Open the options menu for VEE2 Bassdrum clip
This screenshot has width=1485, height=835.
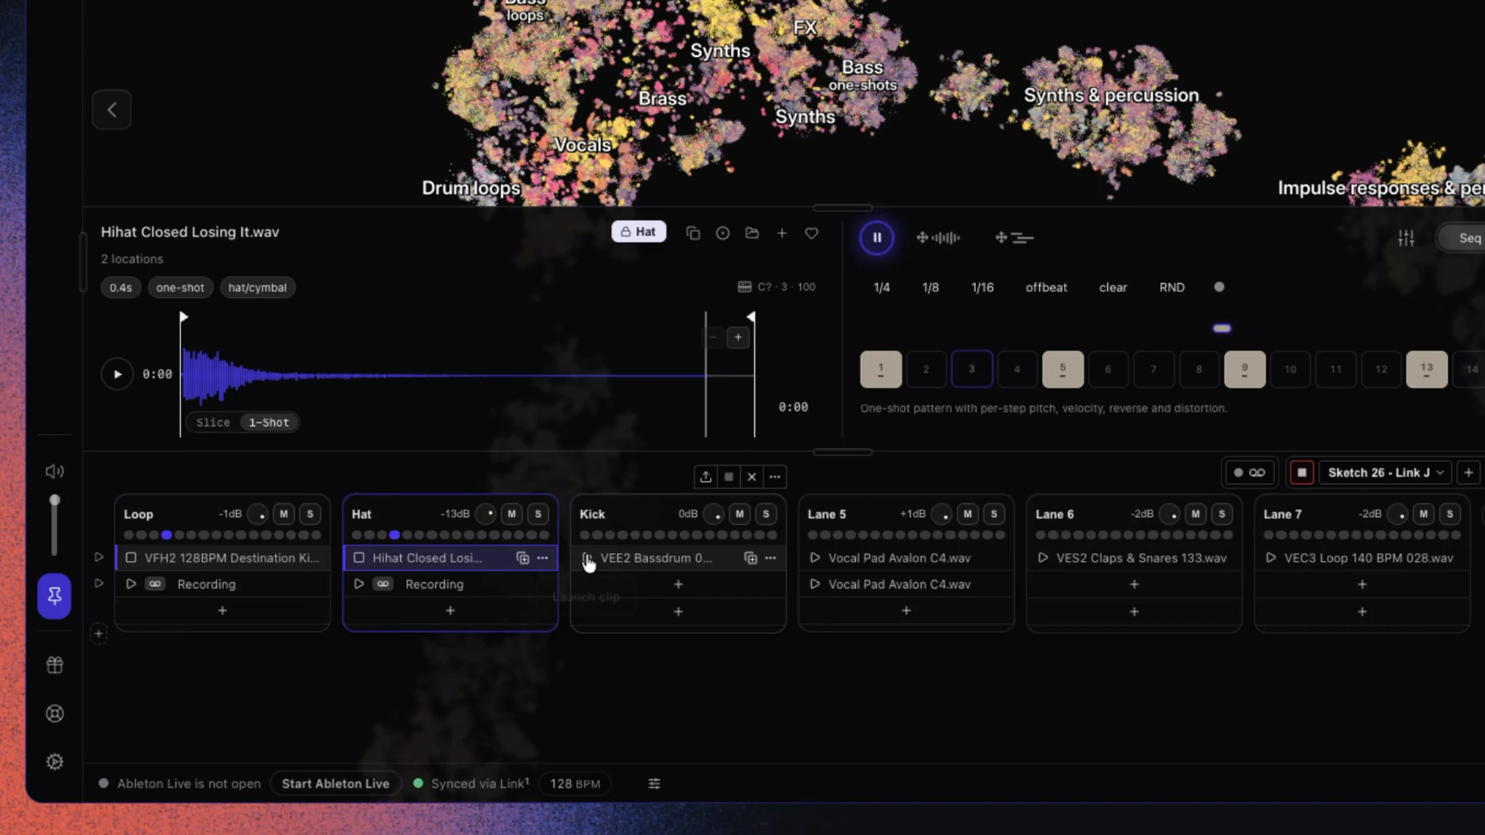point(770,558)
